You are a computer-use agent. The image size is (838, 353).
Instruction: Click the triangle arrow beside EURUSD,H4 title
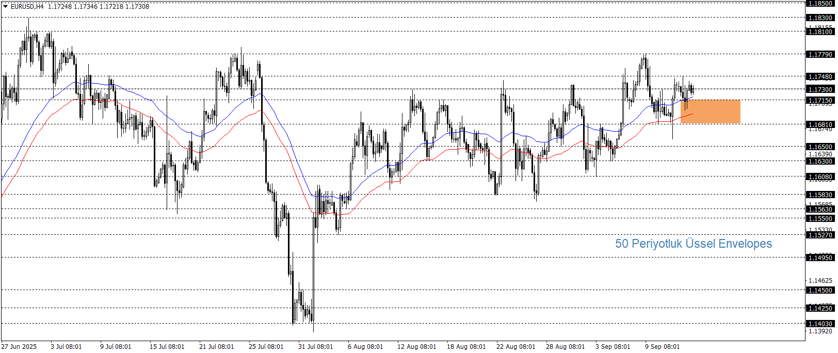coord(5,7)
